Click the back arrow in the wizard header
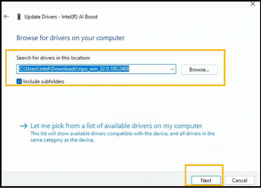Viewport: 261px width, 188px height. click(6, 17)
